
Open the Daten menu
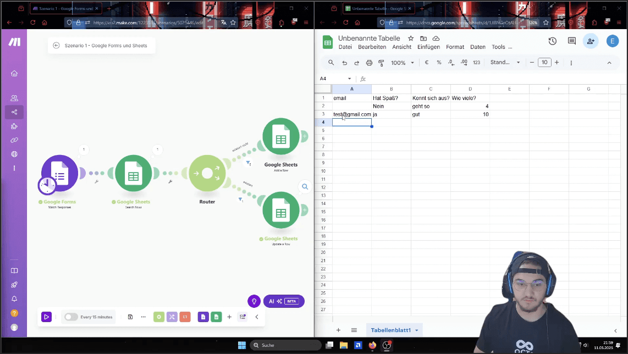(x=478, y=47)
